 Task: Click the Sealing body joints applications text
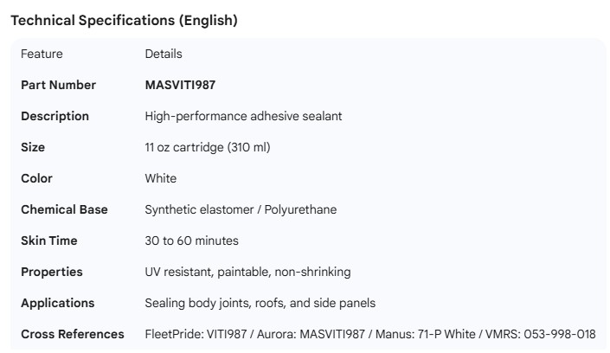tap(260, 303)
